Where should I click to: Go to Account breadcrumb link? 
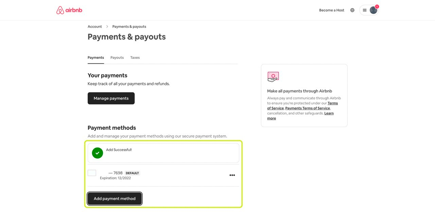coord(95,26)
